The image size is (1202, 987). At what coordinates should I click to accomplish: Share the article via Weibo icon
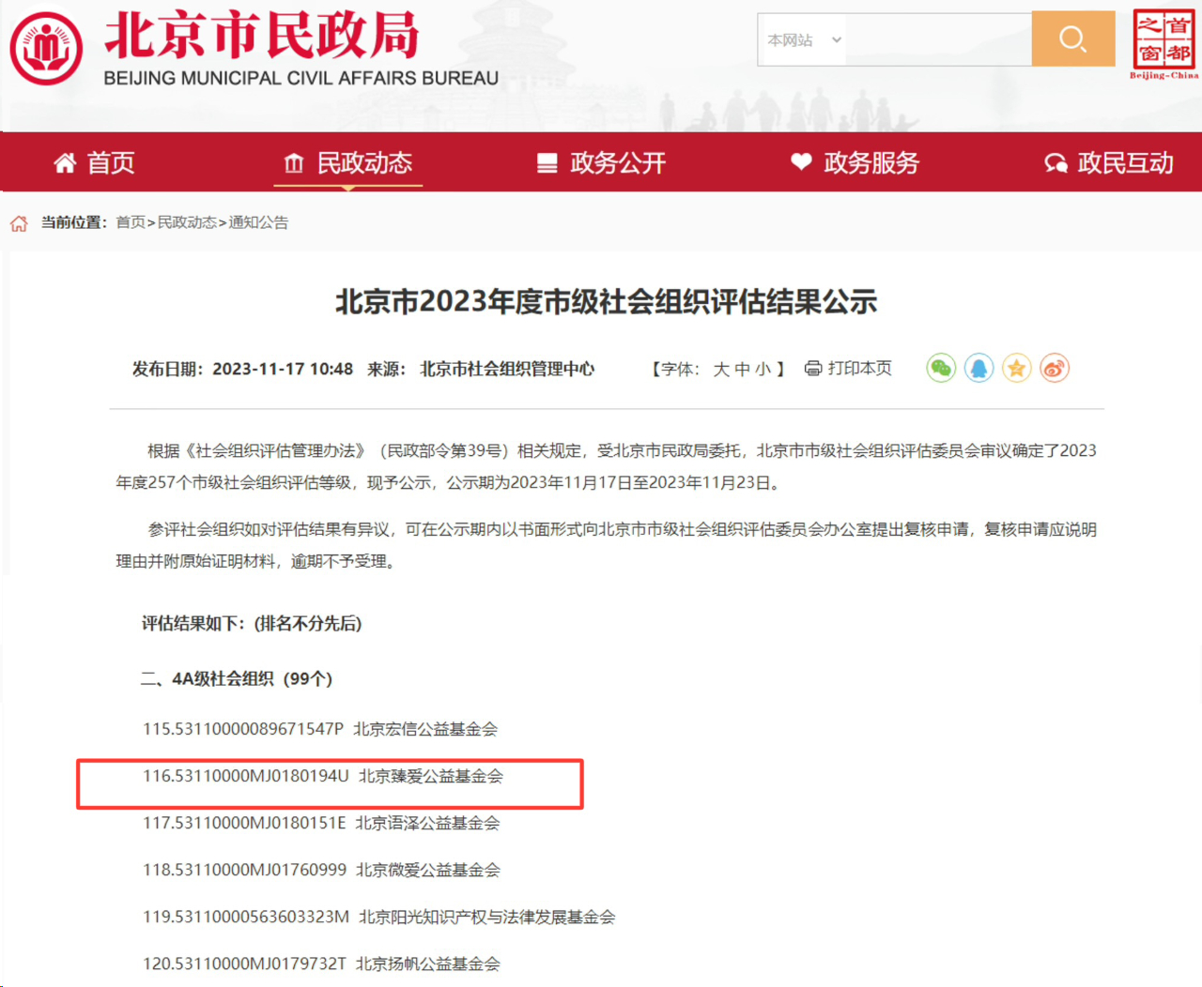pyautogui.click(x=1055, y=368)
